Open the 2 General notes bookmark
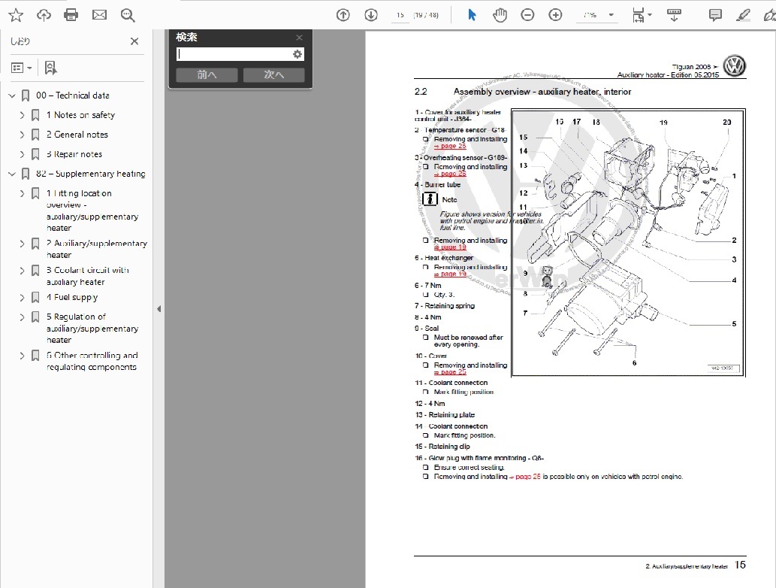 pyautogui.click(x=77, y=135)
